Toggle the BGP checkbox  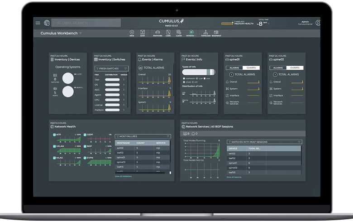click(x=85, y=146)
